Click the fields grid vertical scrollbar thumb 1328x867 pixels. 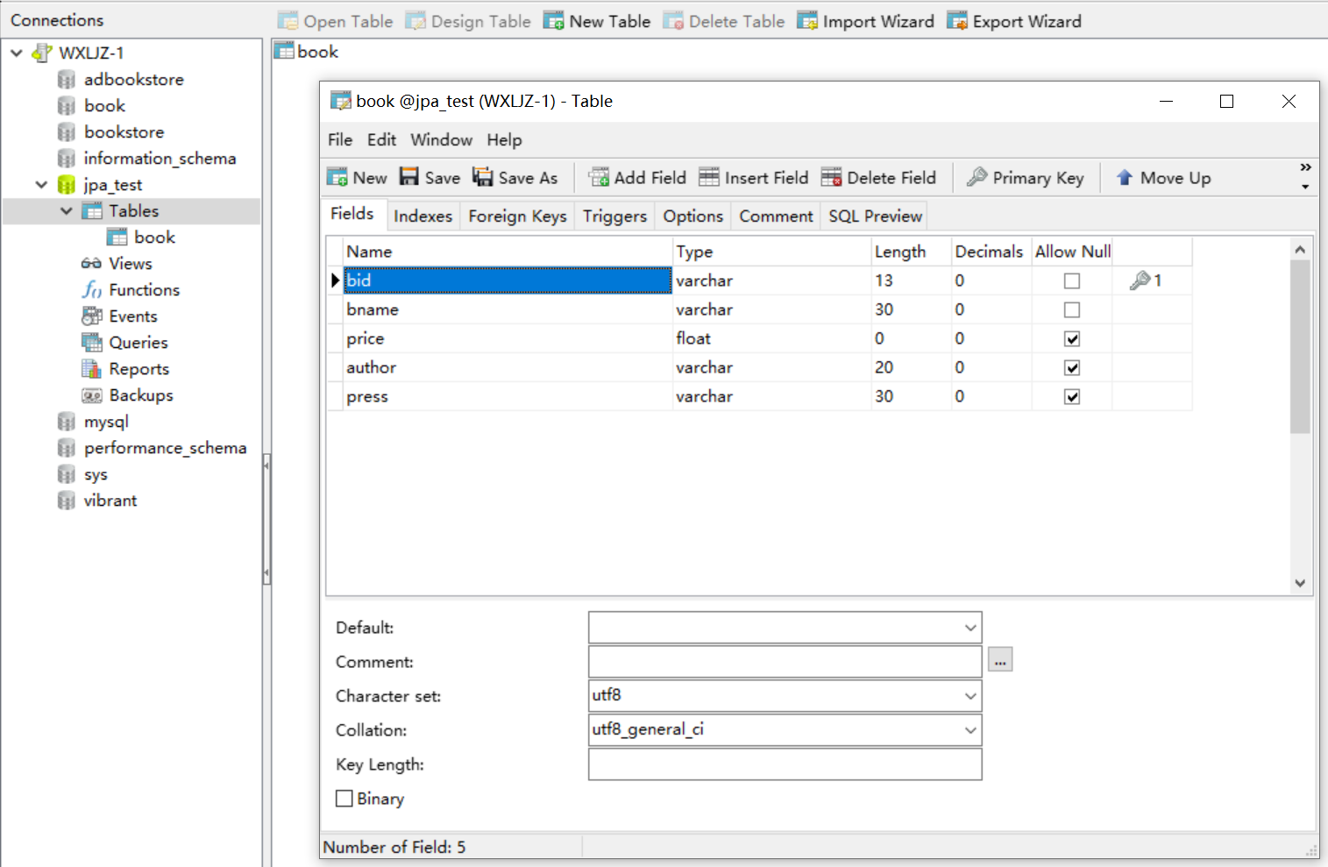click(1300, 346)
